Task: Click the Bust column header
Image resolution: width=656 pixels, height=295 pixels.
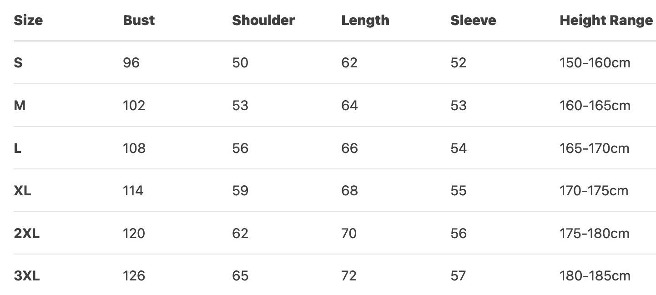Action: [x=139, y=20]
